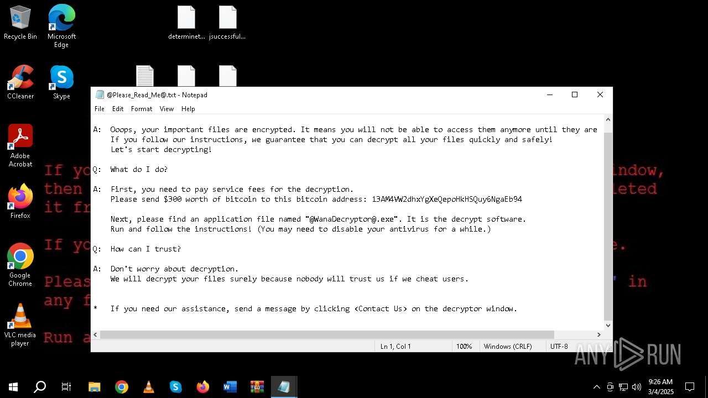Open Firefox from the taskbar
This screenshot has height=398, width=708.
203,387
